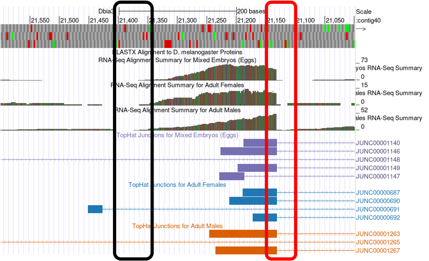The width and height of the screenshot is (429, 261).
Task: Click the blue exon block of JUNC00000690
Action: tap(253, 201)
